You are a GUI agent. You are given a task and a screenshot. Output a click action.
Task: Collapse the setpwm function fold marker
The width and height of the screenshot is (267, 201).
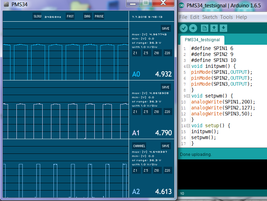point(188,96)
